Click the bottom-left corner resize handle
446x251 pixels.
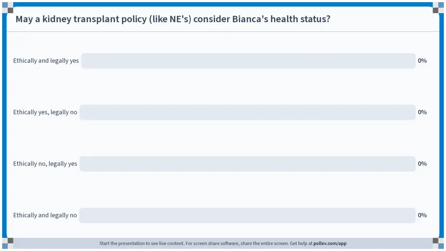[x=8, y=243]
